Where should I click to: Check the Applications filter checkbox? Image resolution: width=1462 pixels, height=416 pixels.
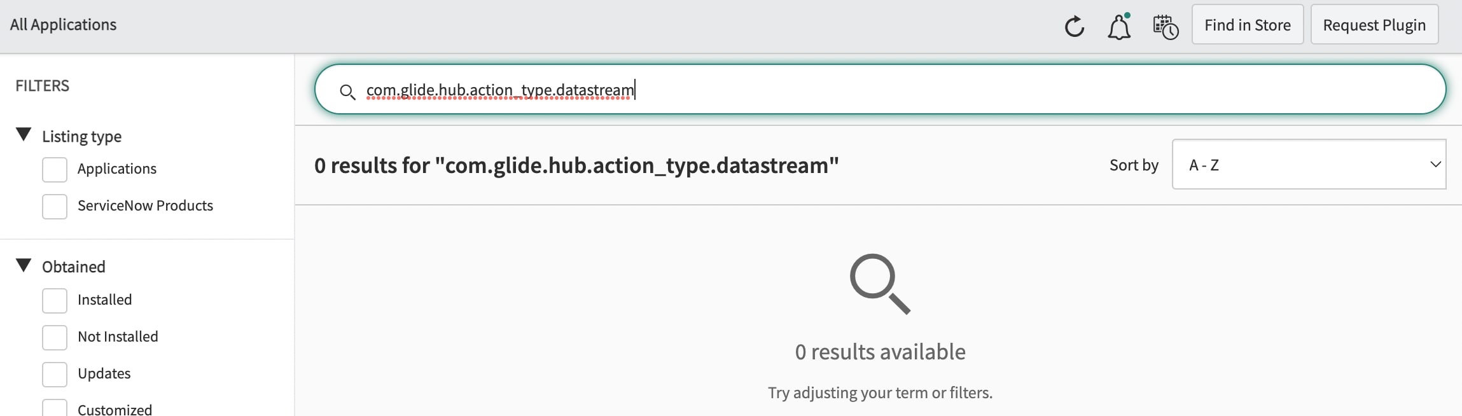tap(55, 169)
